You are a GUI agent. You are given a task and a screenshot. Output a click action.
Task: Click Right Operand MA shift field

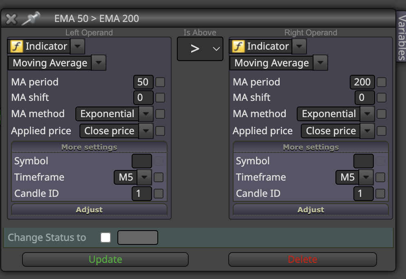(365, 98)
